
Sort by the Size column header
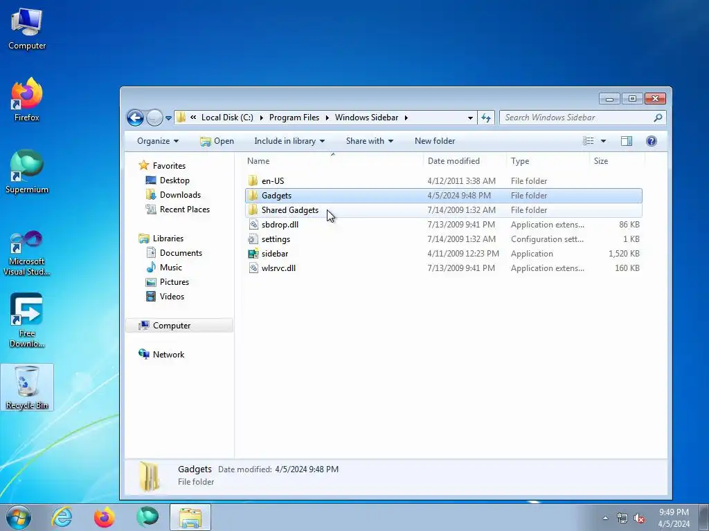point(601,160)
